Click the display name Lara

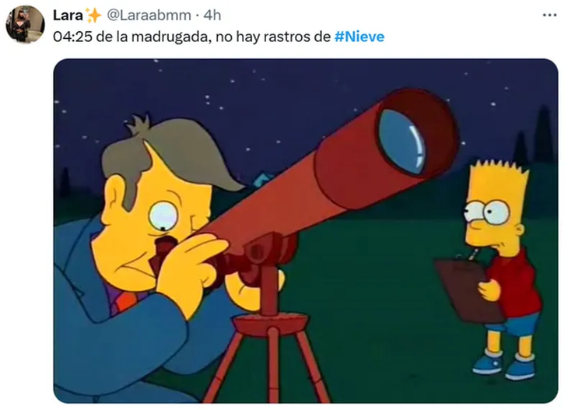[x=68, y=16]
